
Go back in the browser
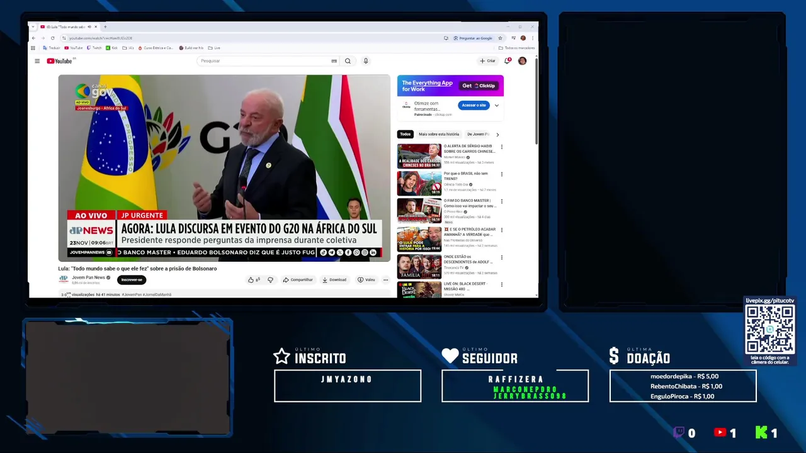click(x=33, y=38)
